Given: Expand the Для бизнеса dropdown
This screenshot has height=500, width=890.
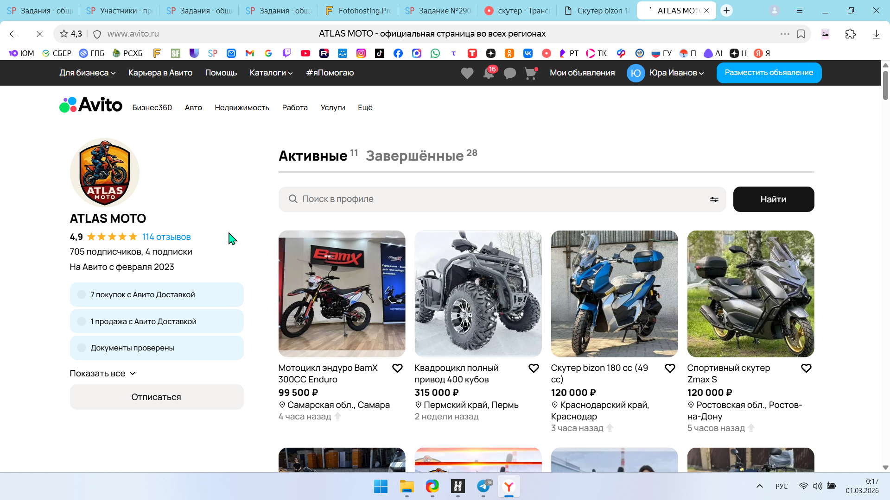Looking at the screenshot, I should (x=87, y=73).
